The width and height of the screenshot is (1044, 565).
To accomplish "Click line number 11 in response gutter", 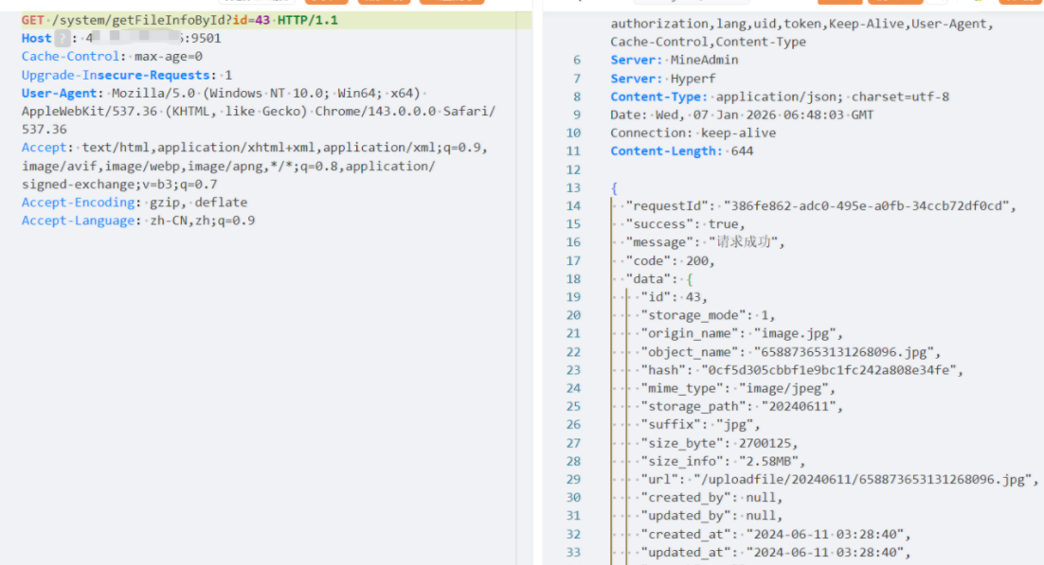I will (x=574, y=151).
